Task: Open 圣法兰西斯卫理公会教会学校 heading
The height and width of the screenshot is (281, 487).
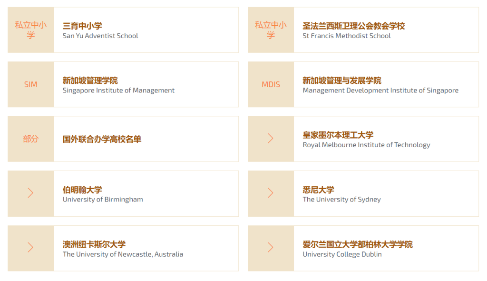Action: pos(354,26)
